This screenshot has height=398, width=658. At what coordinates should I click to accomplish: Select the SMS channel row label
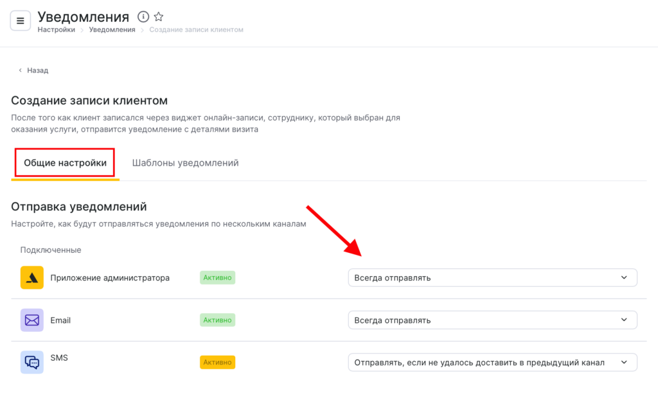(58, 358)
